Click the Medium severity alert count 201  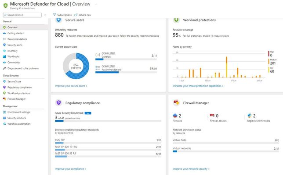(x=273, y=63)
